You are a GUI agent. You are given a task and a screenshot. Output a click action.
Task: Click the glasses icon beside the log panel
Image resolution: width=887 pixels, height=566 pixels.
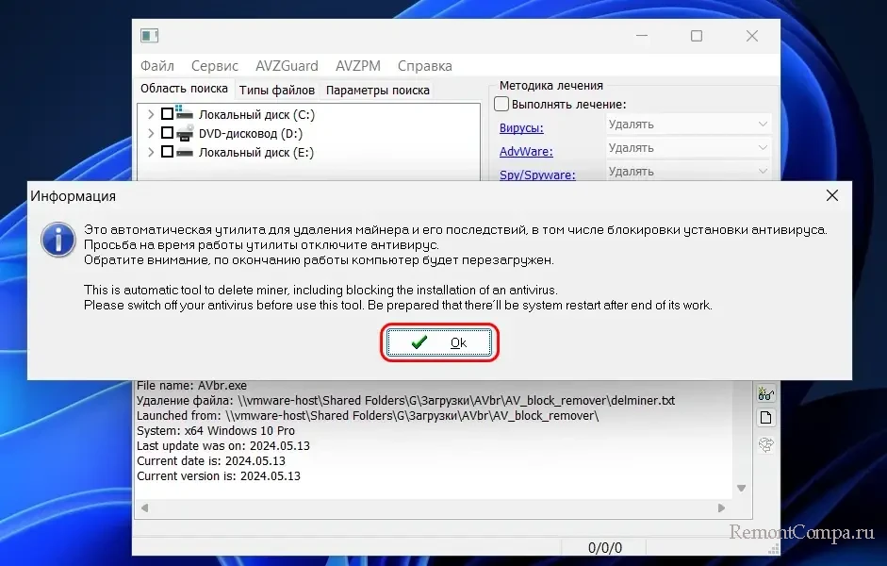point(765,393)
